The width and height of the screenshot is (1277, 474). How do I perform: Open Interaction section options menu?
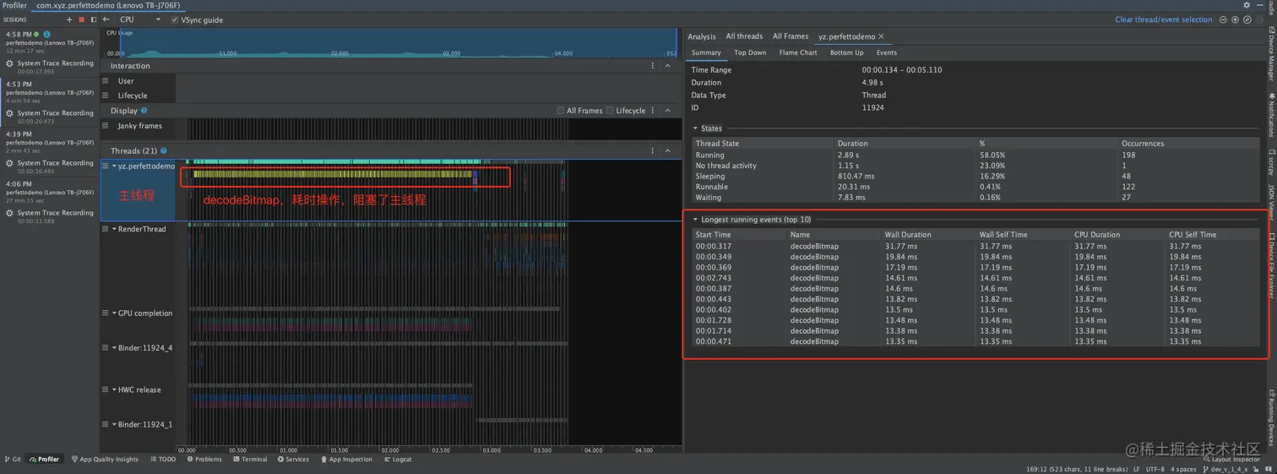pos(652,66)
